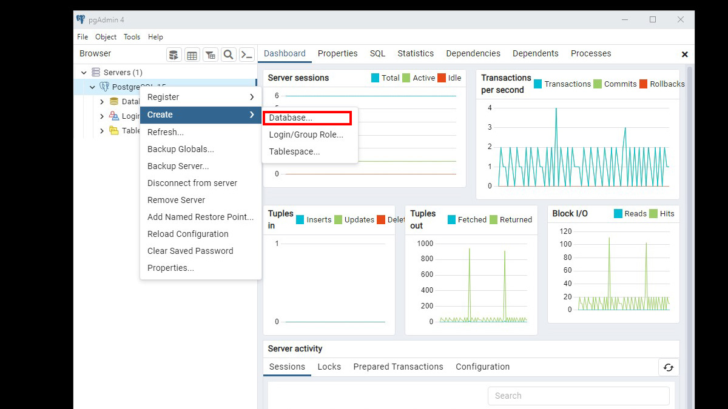This screenshot has width=728, height=409.
Task: Toggle the Total series legend swatch
Action: click(x=375, y=78)
